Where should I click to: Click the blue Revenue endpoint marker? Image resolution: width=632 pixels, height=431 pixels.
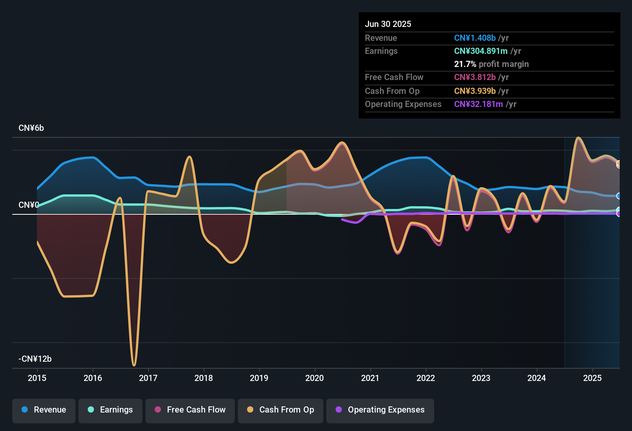[619, 196]
